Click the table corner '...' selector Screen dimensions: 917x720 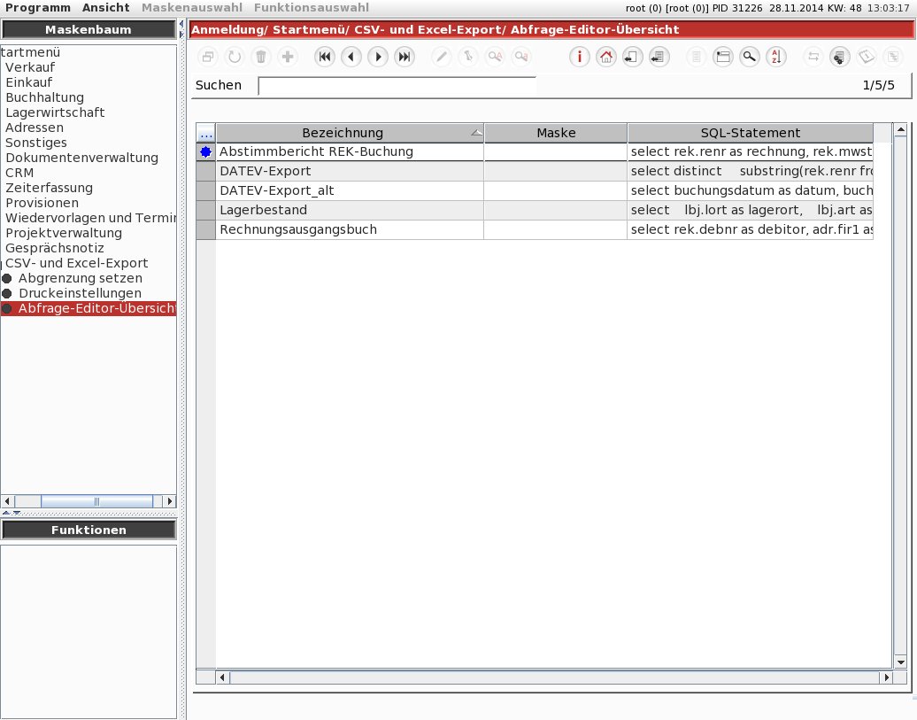pyautogui.click(x=206, y=134)
